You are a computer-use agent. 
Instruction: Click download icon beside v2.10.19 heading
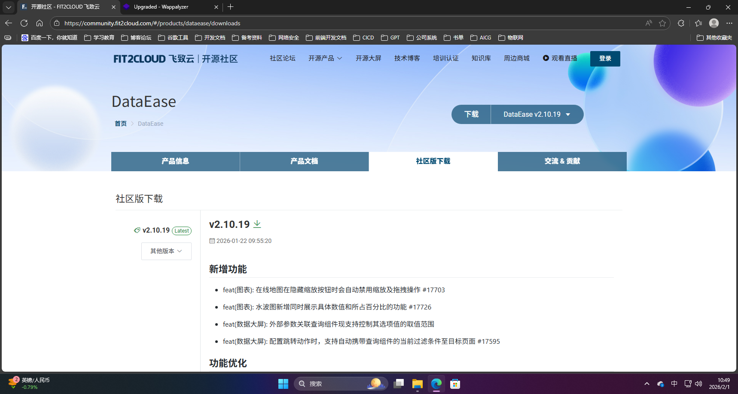point(257,224)
